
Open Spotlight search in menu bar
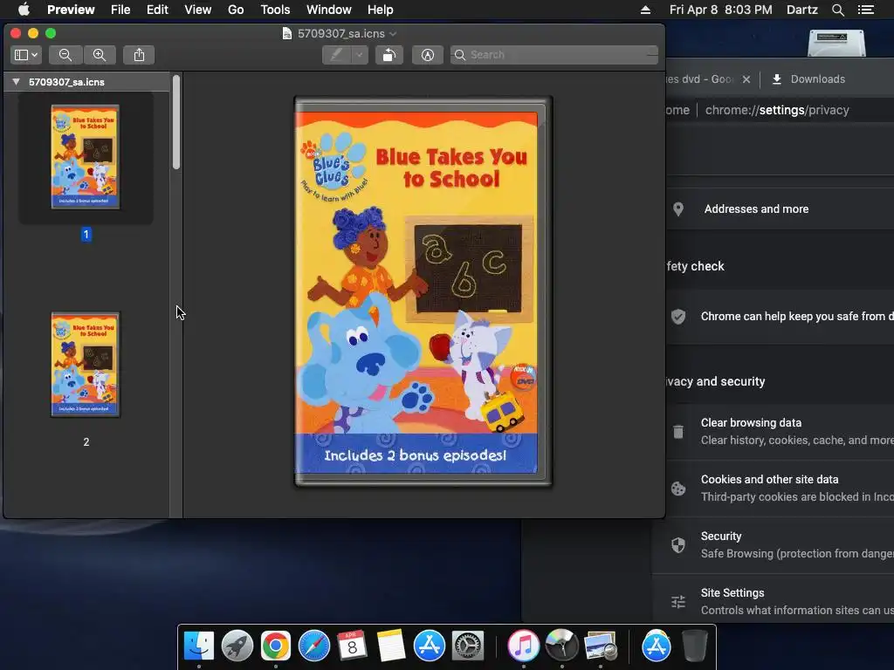click(837, 10)
